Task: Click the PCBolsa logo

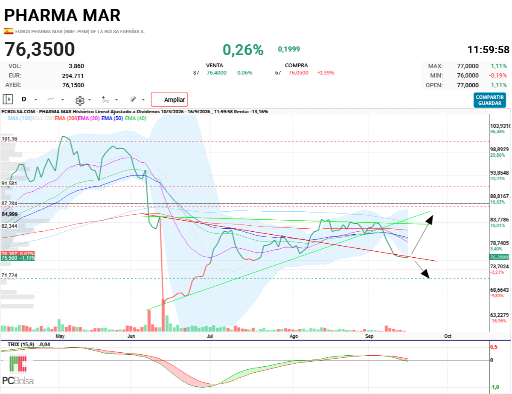Action: (x=18, y=370)
